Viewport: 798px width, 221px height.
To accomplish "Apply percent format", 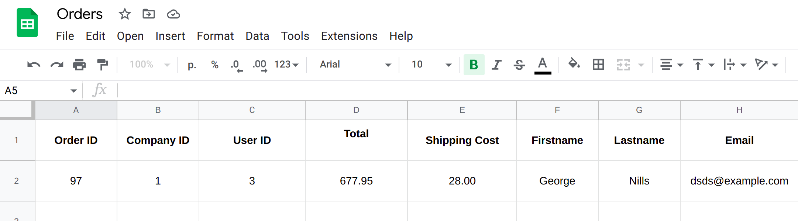I will 215,65.
